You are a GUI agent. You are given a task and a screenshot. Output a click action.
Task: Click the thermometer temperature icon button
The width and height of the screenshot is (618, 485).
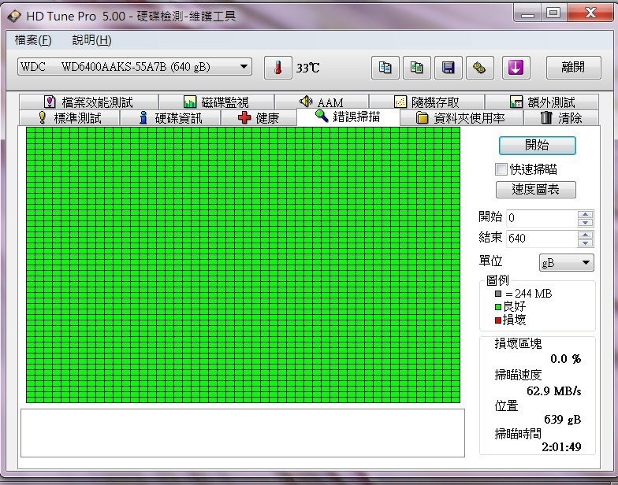tap(277, 68)
